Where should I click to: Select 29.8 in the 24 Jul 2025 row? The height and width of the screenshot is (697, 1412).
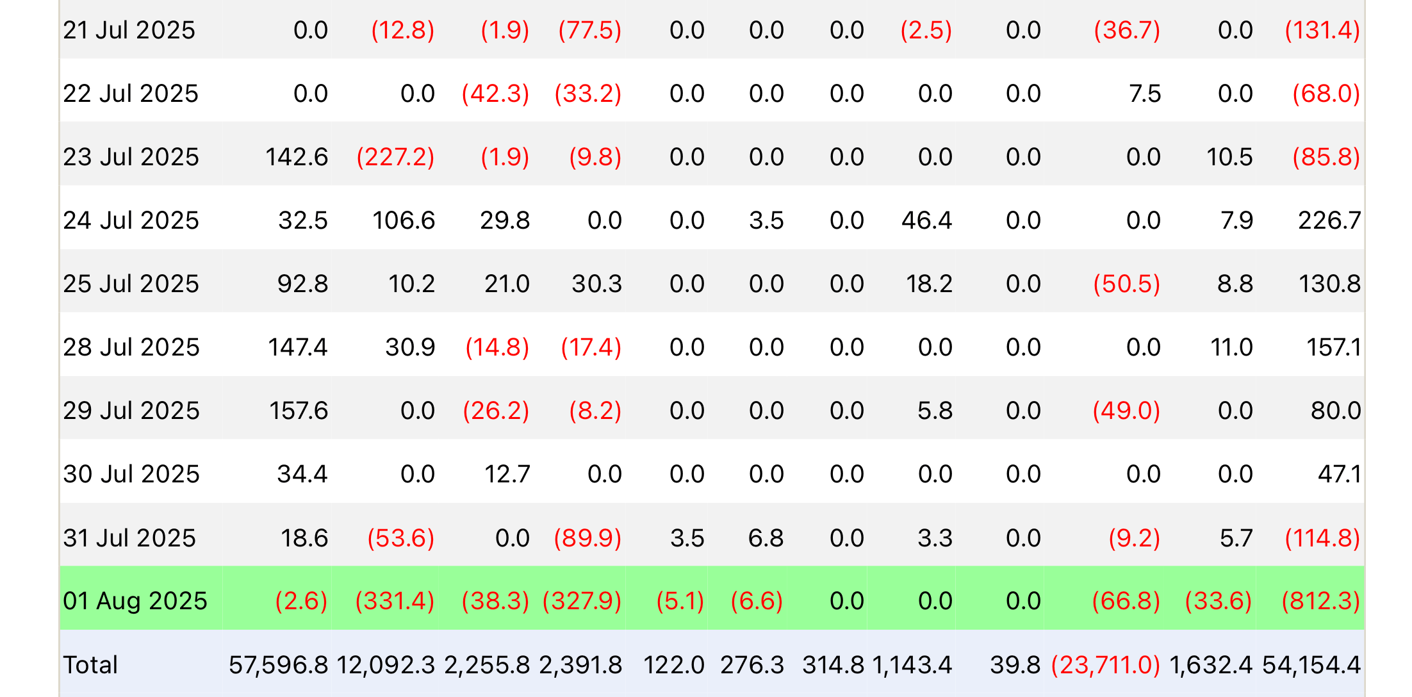coord(505,220)
